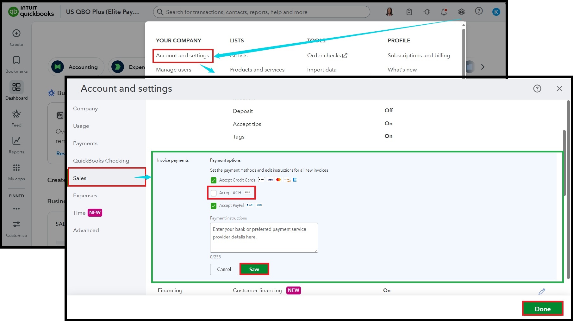Open the Create plus icon
This screenshot has height=321, width=573.
point(16,33)
